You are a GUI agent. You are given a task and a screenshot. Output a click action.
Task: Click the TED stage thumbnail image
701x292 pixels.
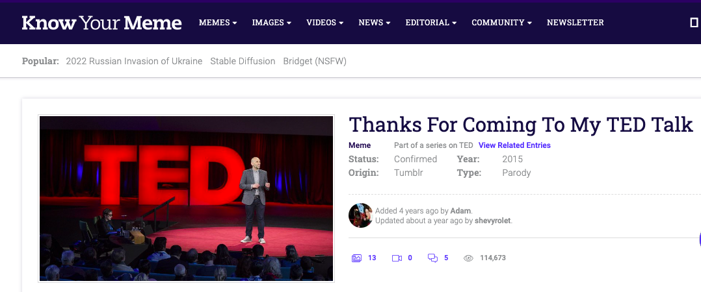(187, 199)
